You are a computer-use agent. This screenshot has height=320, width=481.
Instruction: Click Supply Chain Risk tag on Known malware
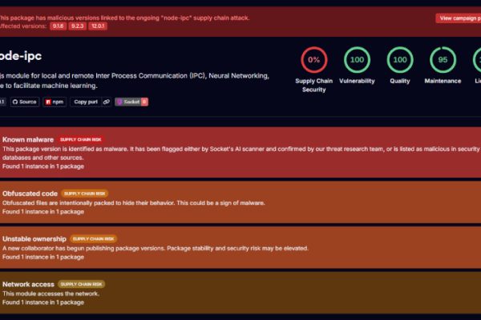[81, 140]
